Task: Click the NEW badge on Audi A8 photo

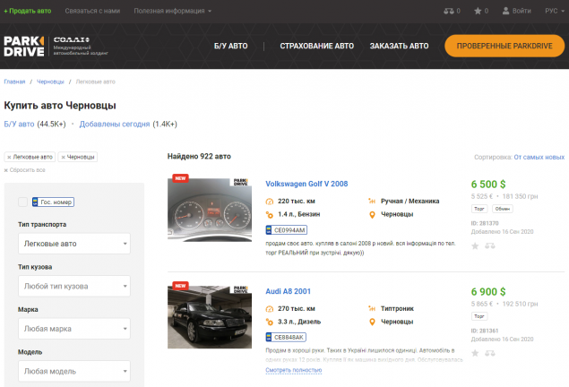Action: pos(180,286)
